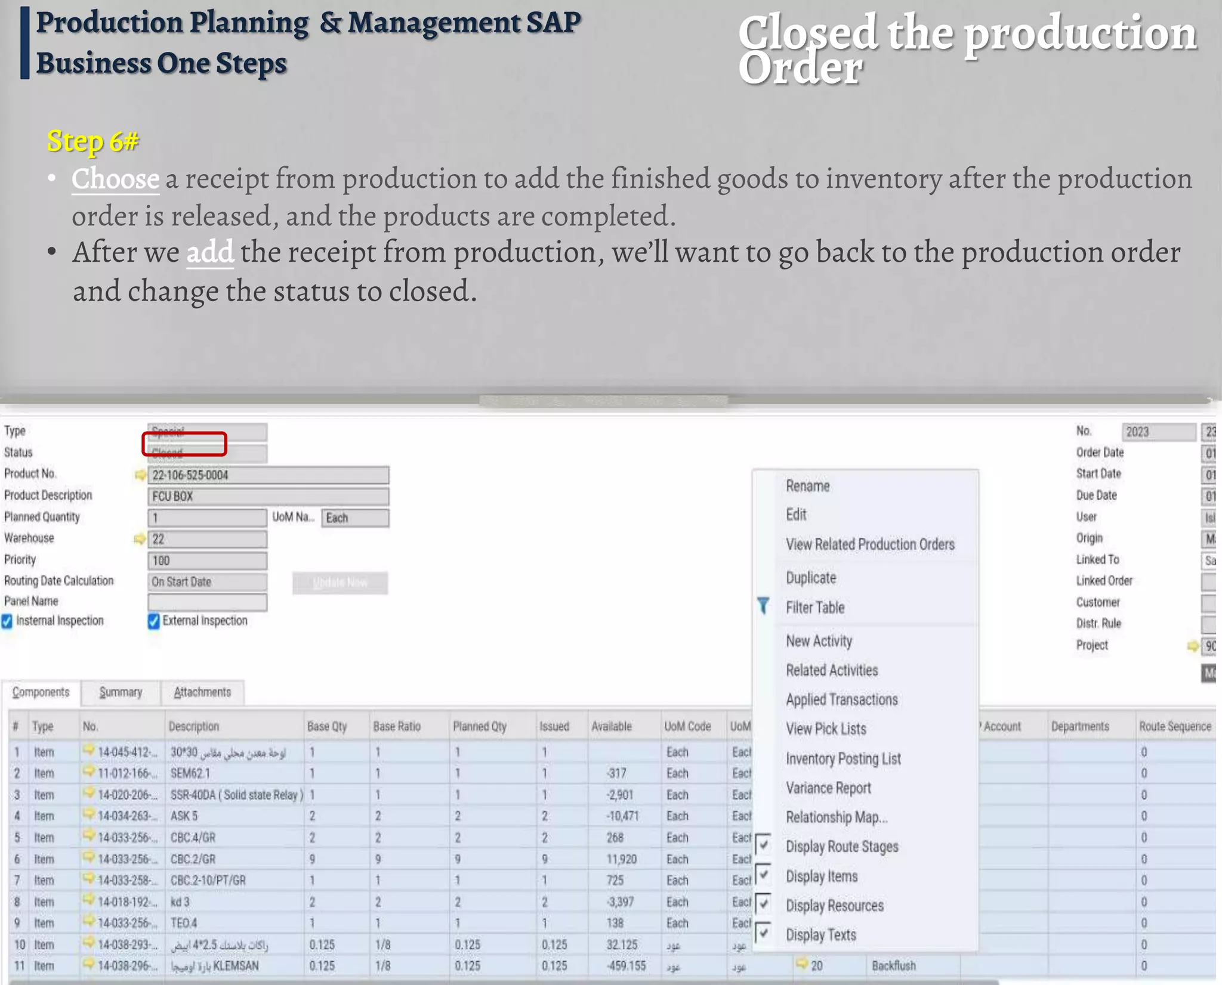Click the Product No. field 22-106-525-0004

(269, 475)
